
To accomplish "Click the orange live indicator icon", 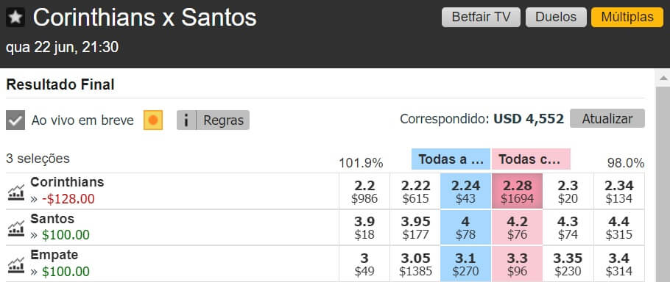I will (x=153, y=120).
